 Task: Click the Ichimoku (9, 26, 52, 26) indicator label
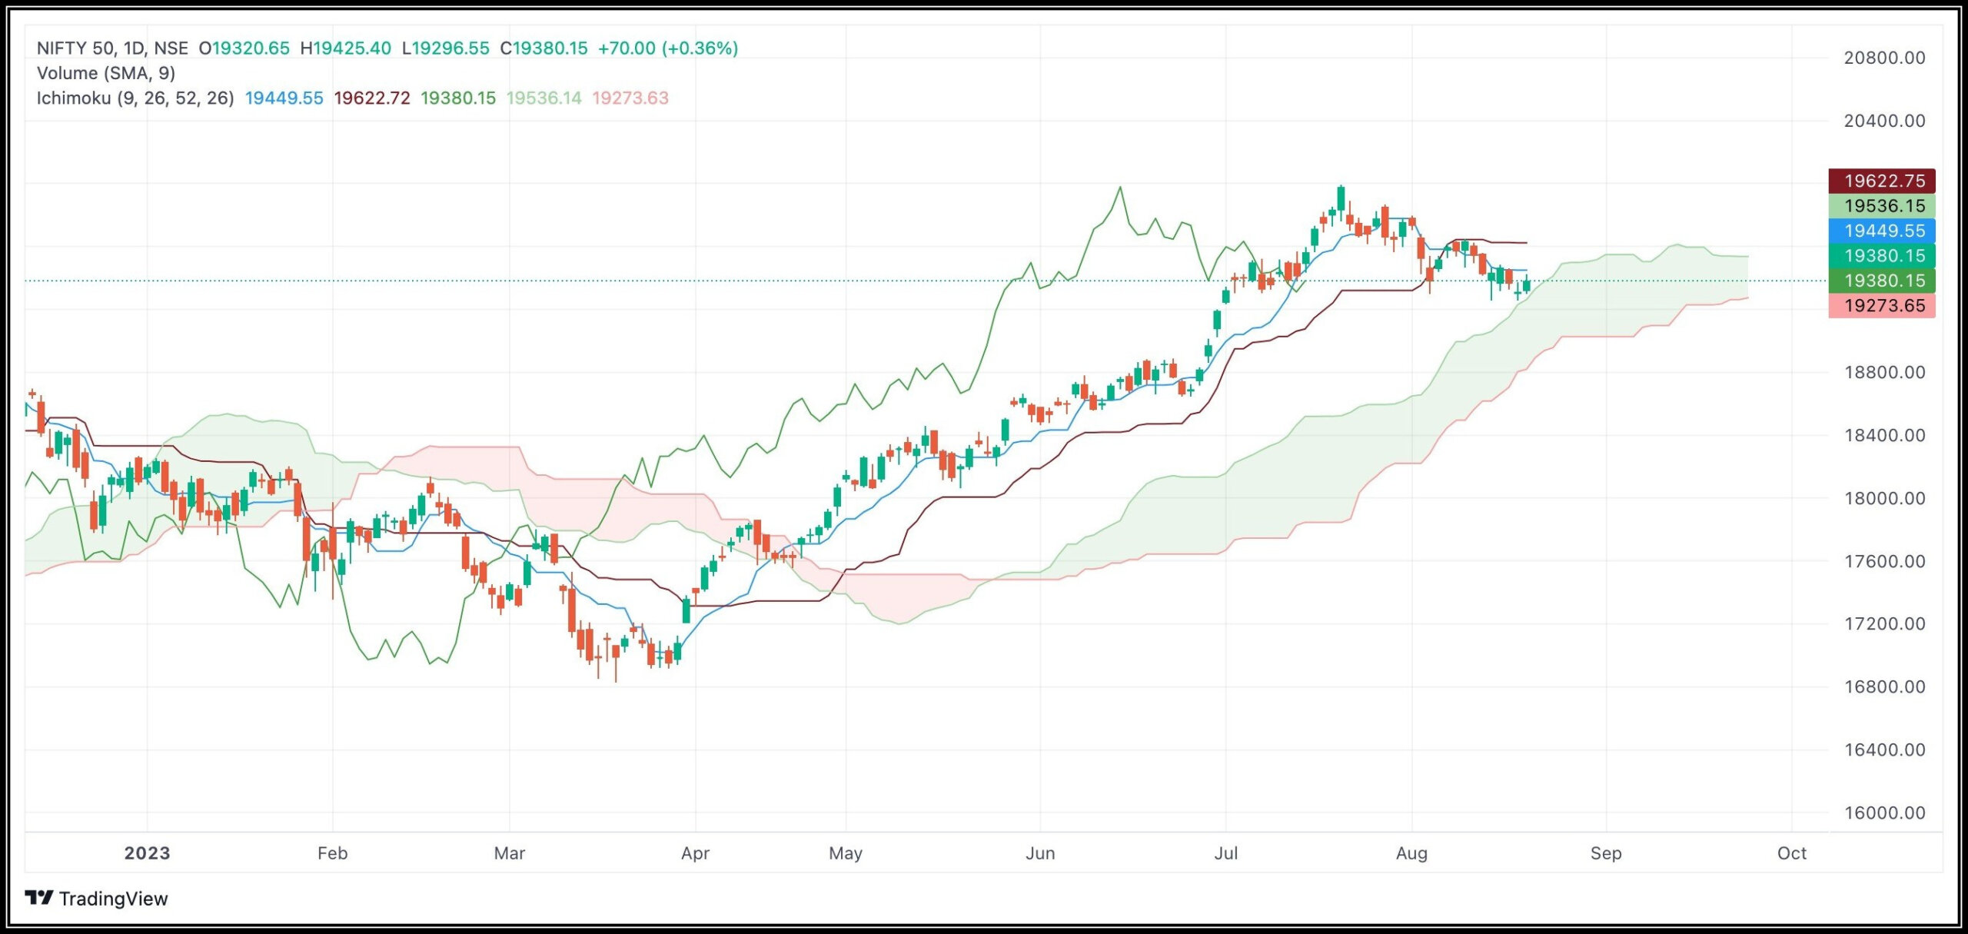click(x=135, y=98)
